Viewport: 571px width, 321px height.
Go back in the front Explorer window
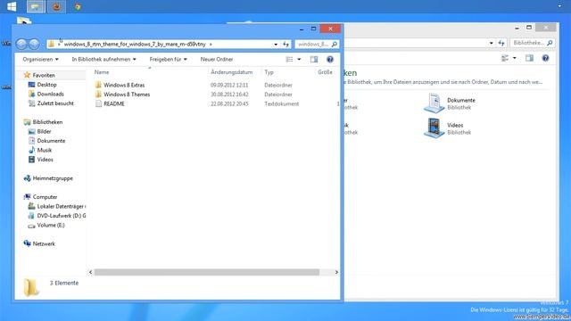pos(21,44)
